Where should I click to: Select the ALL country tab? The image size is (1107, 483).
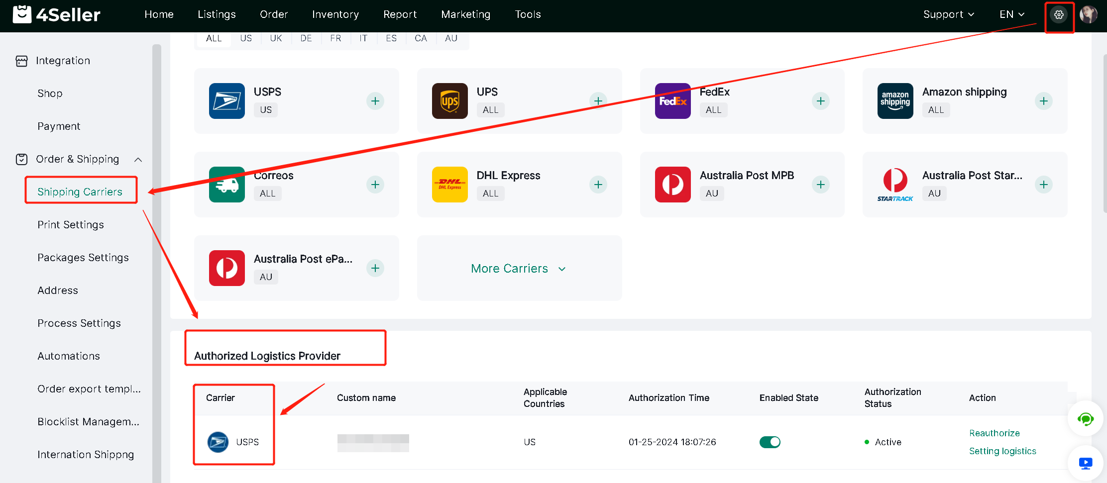pyautogui.click(x=214, y=38)
